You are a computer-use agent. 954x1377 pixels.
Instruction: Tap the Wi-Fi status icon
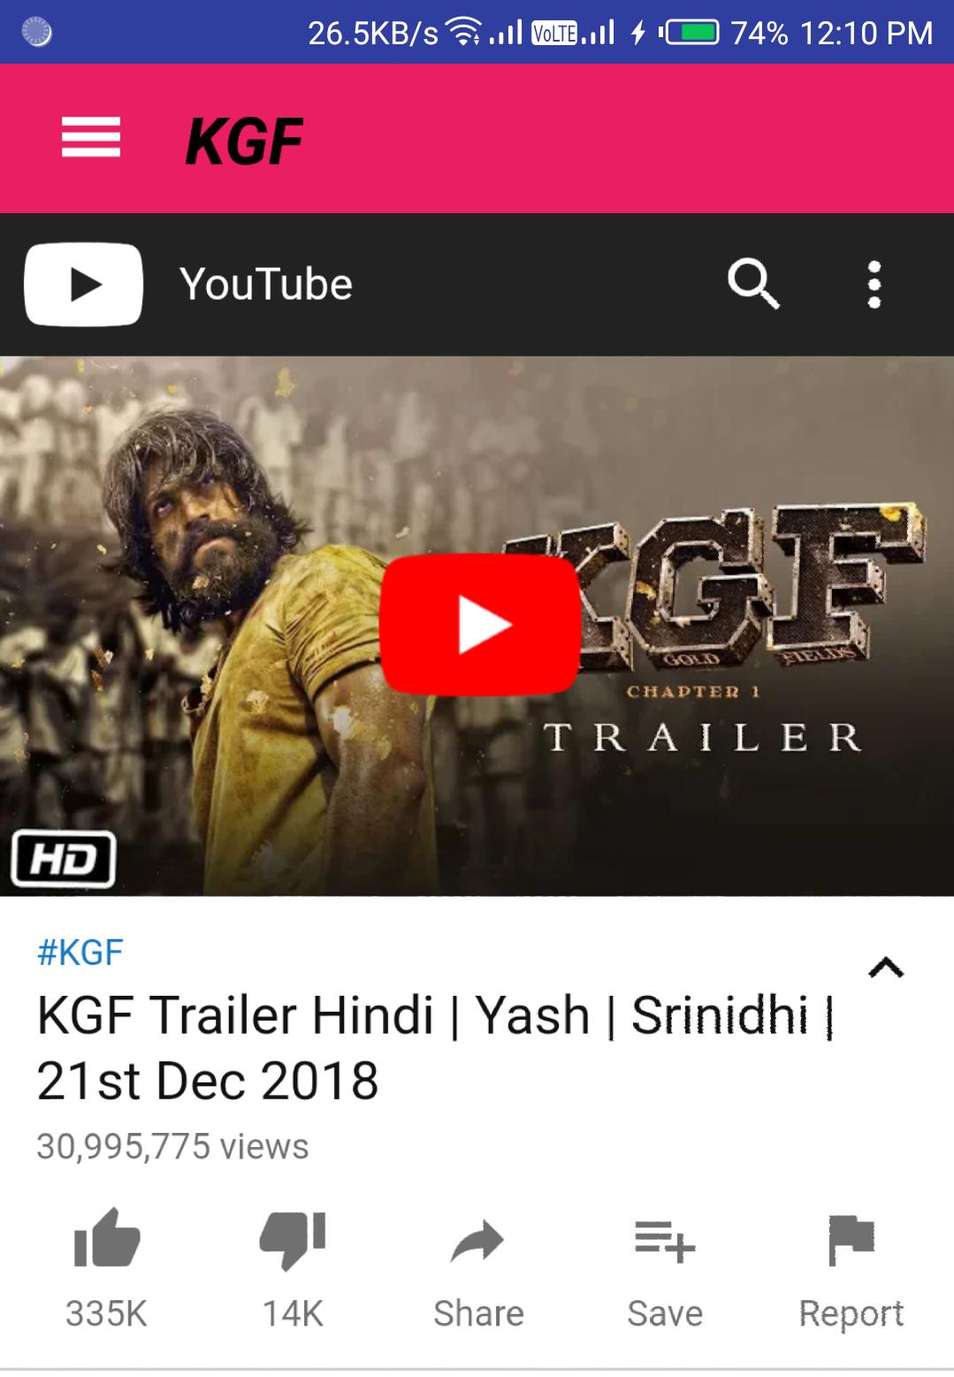[x=464, y=32]
